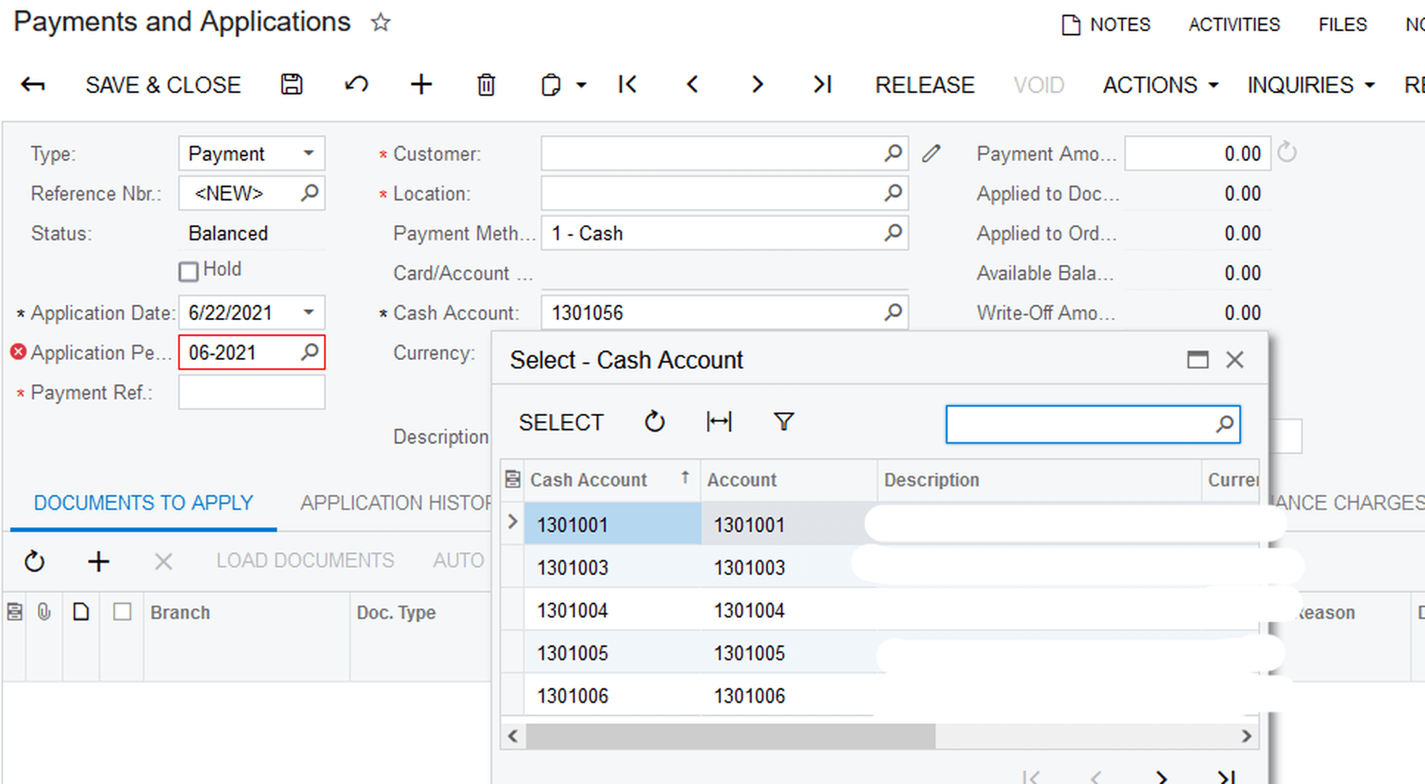Image resolution: width=1425 pixels, height=784 pixels.
Task: Enable the Hold checkbox
Action: pos(188,271)
